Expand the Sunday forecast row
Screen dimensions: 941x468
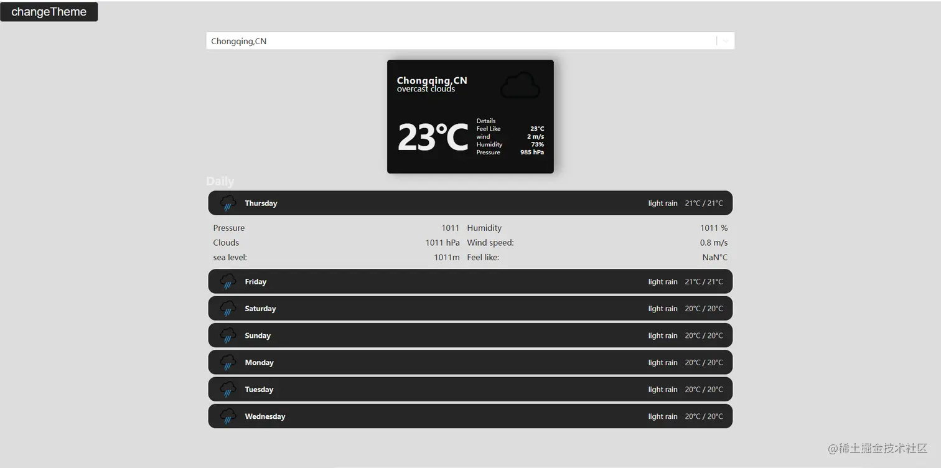(470, 335)
